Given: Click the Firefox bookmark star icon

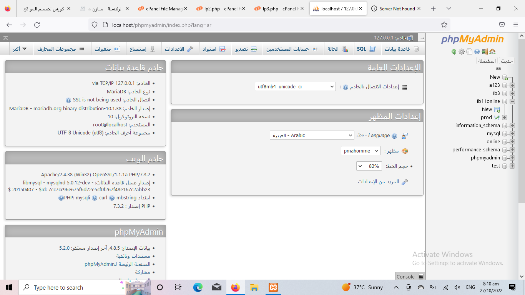Looking at the screenshot, I should [x=444, y=25].
